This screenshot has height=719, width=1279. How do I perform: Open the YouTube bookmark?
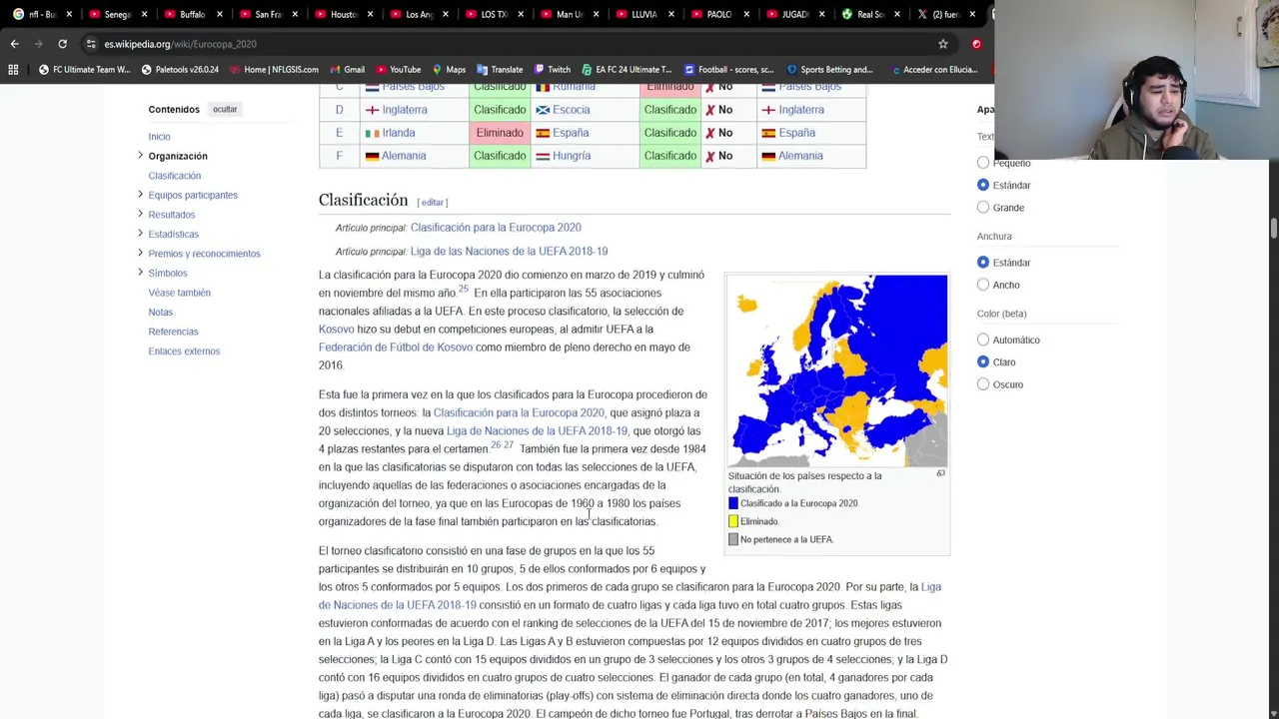[398, 70]
